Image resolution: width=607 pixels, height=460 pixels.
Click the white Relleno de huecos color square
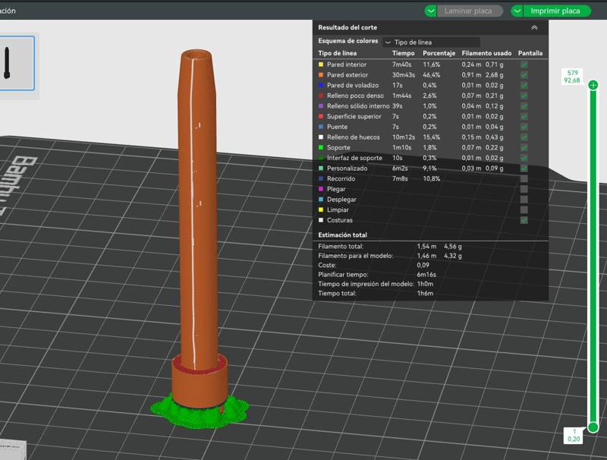(321, 137)
